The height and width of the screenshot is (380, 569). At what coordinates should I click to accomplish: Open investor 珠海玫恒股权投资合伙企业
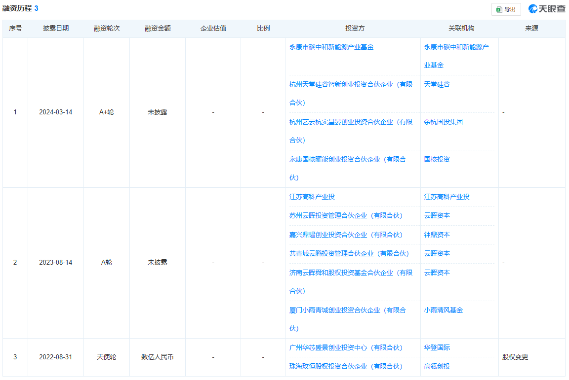point(346,367)
